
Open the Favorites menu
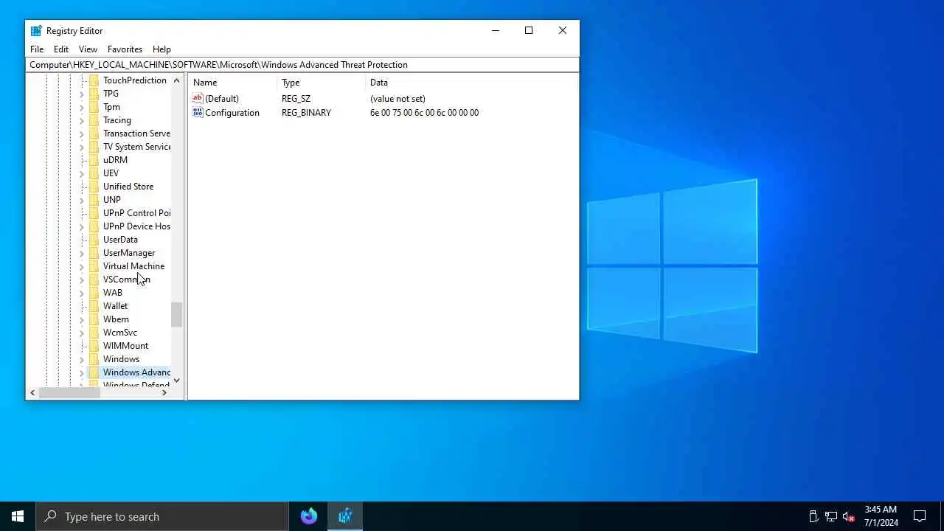[x=125, y=49]
